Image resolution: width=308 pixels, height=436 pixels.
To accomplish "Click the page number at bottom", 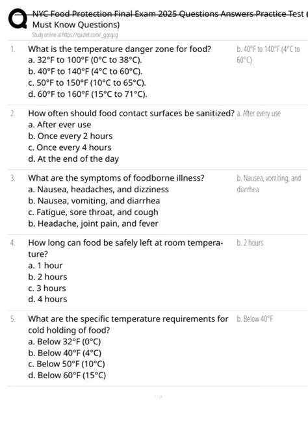I will pyautogui.click(x=158, y=397).
